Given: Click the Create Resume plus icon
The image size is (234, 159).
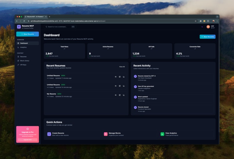Looking at the screenshot, I should coord(49,134).
